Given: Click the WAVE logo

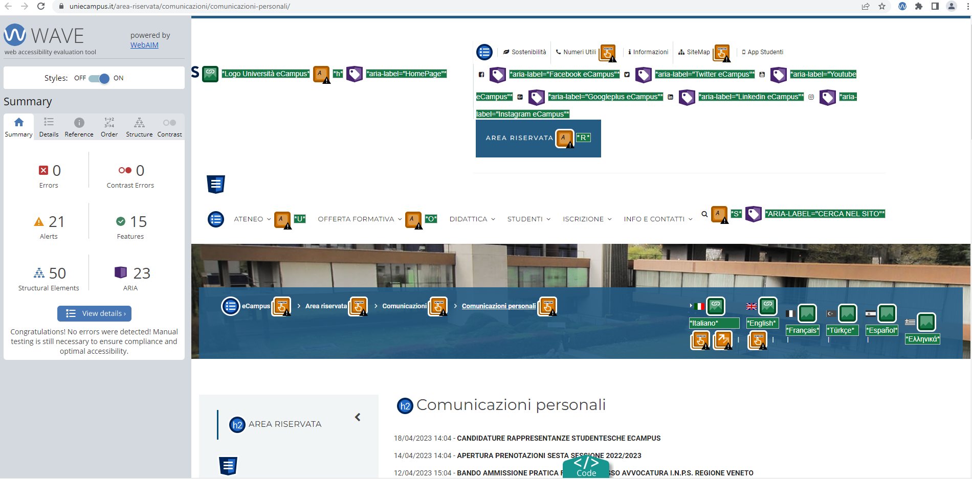Looking at the screenshot, I should coord(43,35).
